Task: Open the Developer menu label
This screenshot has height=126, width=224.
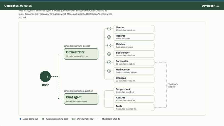Action: click(x=208, y=6)
